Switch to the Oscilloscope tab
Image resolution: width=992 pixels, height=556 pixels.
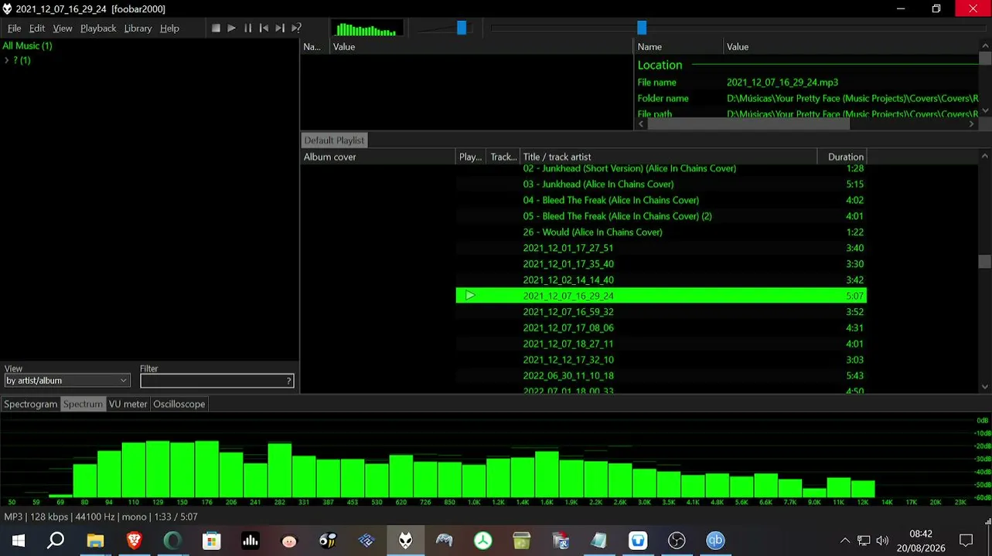[x=179, y=404]
